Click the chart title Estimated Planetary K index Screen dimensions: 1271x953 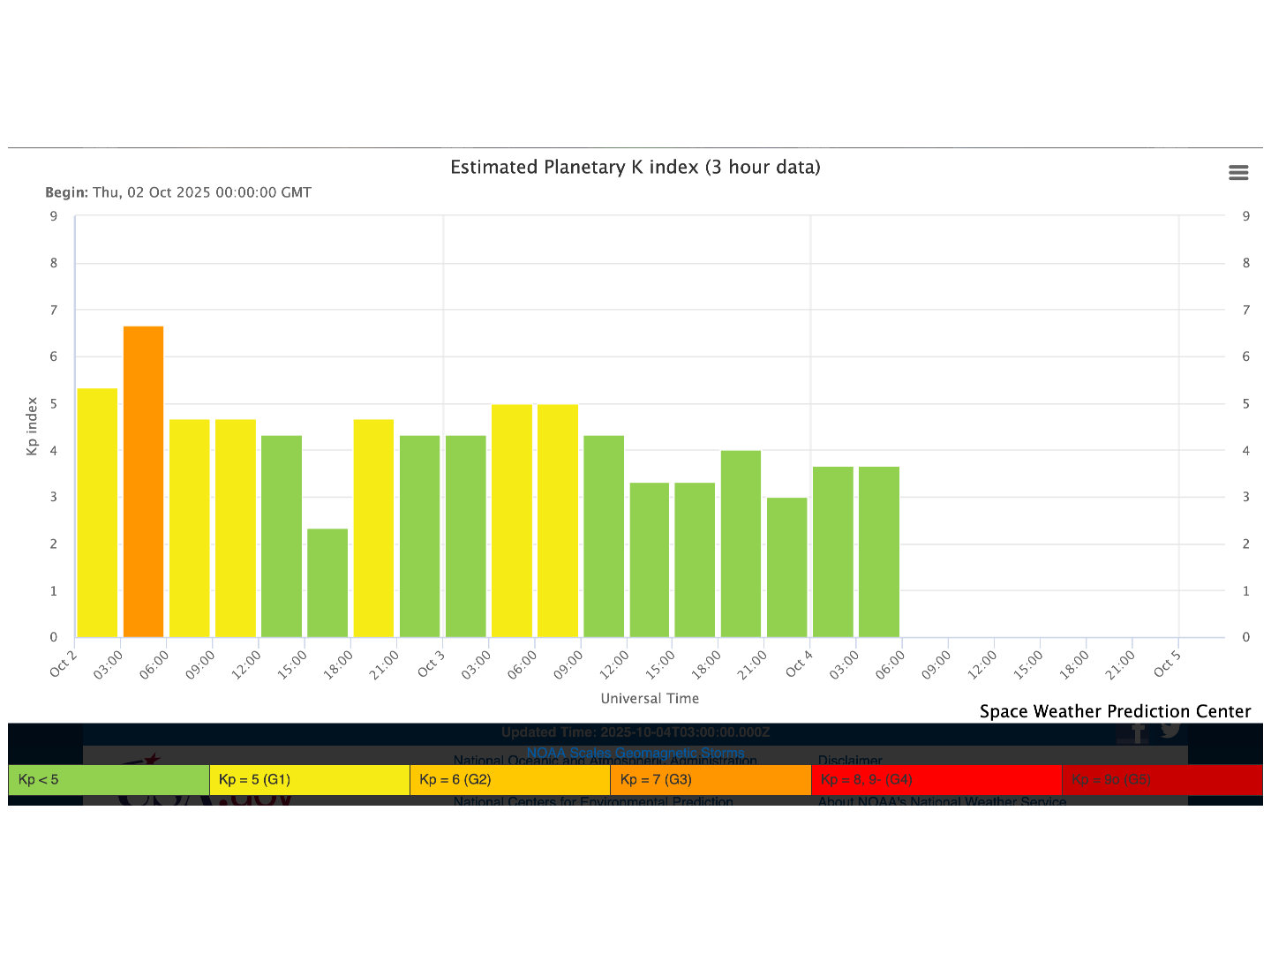635,167
